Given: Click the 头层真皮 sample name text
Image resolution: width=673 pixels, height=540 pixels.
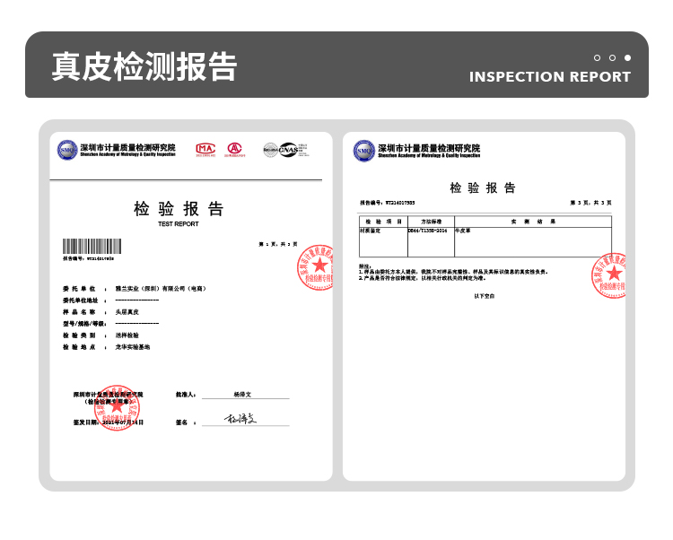Looking at the screenshot, I should pyautogui.click(x=127, y=311).
